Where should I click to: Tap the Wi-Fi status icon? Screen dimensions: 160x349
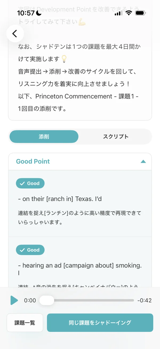[x=129, y=13]
